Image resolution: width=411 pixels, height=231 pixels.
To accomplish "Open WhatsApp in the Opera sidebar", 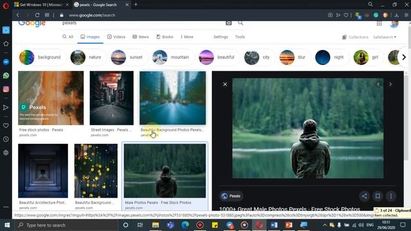I will 6,76.
